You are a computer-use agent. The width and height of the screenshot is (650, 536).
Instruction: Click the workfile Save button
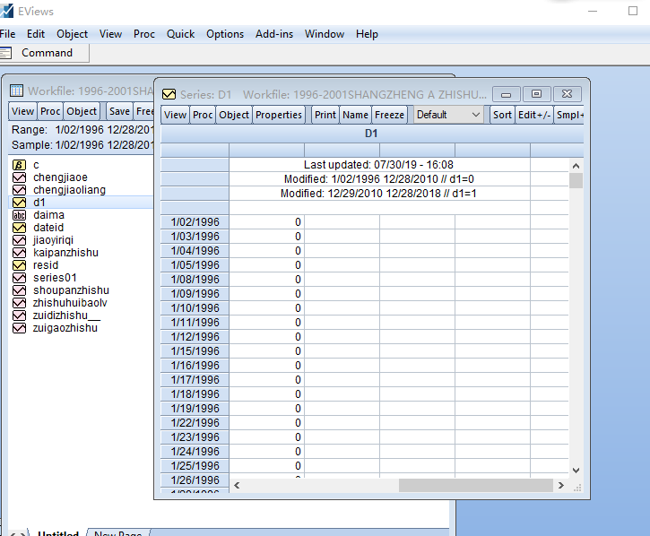click(x=119, y=111)
